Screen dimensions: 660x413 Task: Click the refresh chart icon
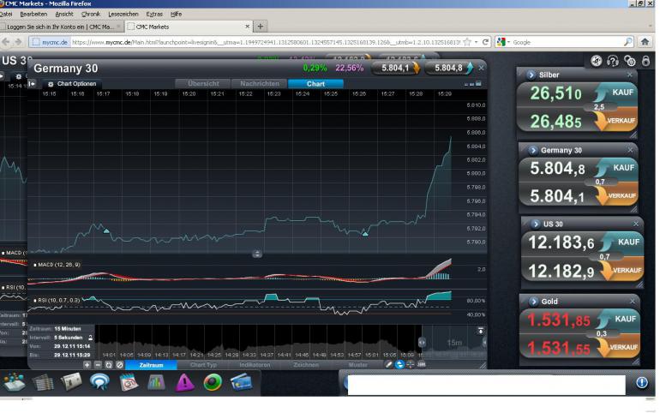click(x=109, y=365)
